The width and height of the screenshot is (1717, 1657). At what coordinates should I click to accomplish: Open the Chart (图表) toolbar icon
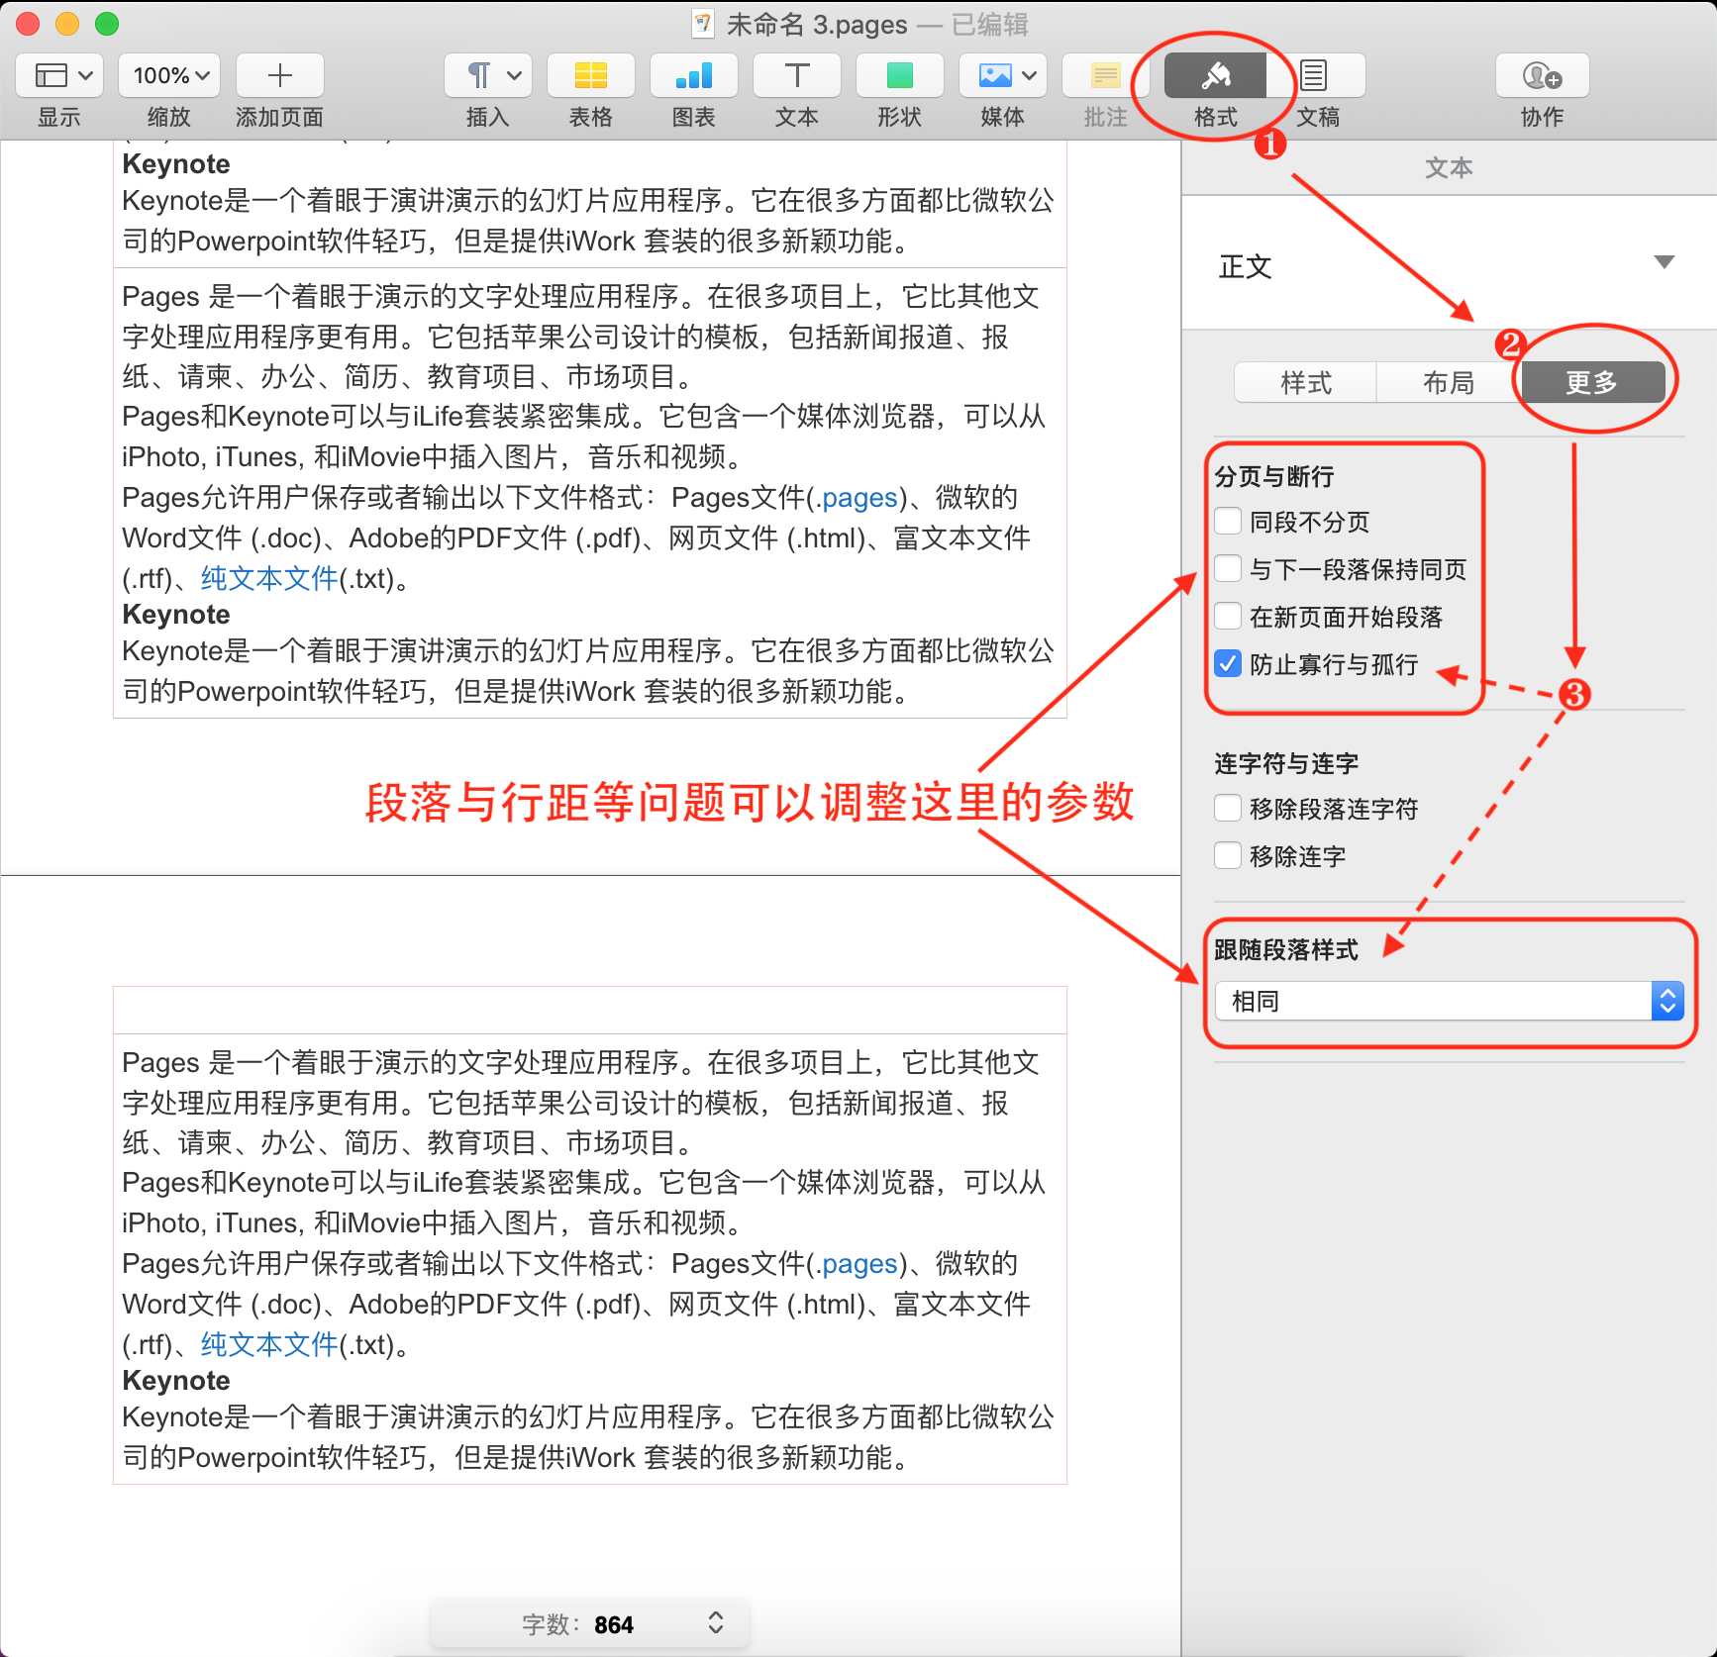693,76
